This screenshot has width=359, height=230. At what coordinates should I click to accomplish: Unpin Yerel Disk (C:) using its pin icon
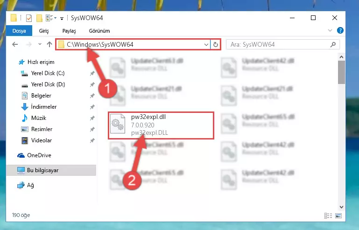pyautogui.click(x=92, y=73)
